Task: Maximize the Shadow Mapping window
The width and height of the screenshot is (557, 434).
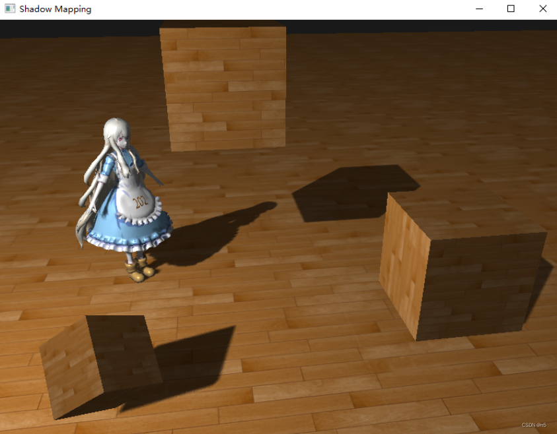Action: pyautogui.click(x=511, y=9)
